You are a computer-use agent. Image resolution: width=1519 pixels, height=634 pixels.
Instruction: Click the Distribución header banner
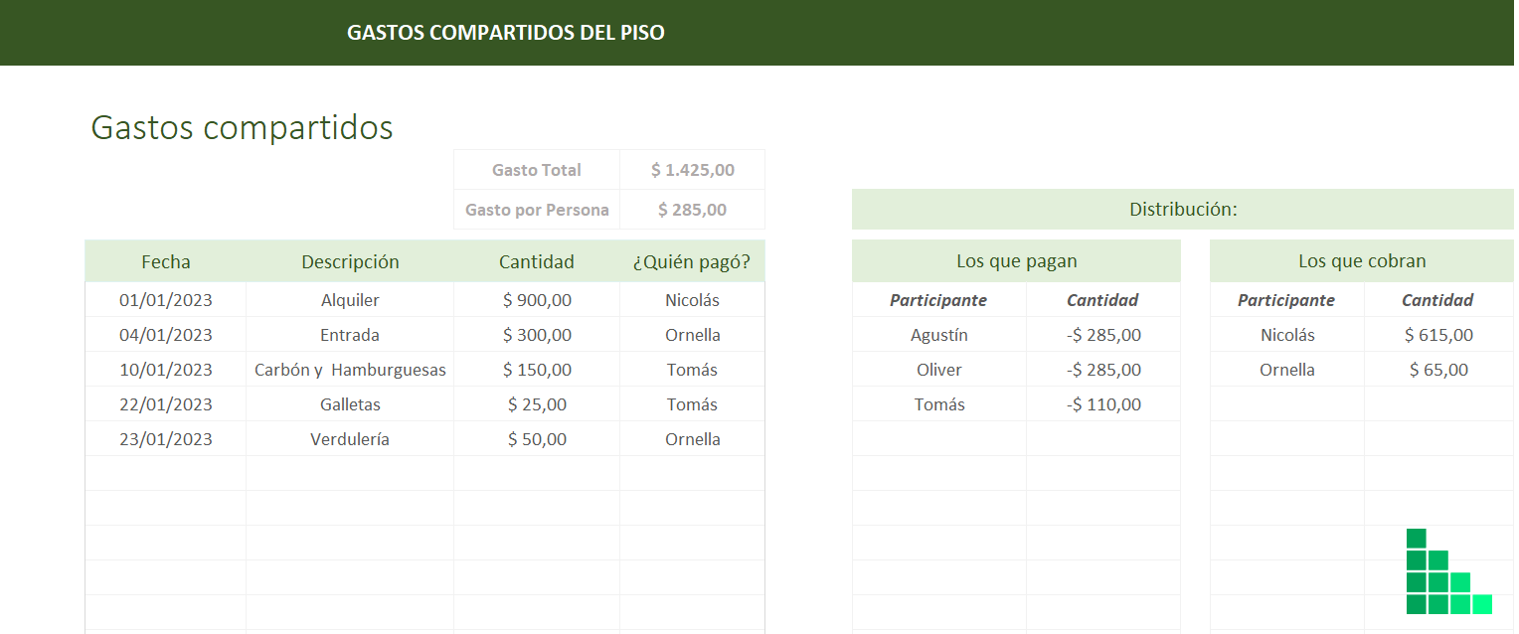point(1183,210)
